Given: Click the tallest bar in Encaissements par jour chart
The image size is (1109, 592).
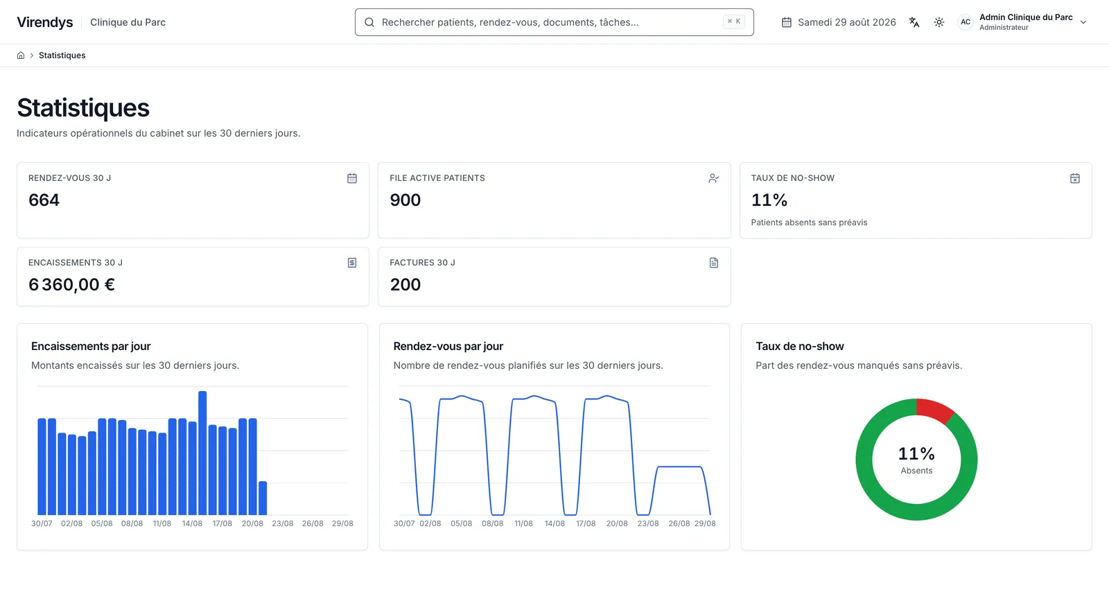Looking at the screenshot, I should click(202, 453).
